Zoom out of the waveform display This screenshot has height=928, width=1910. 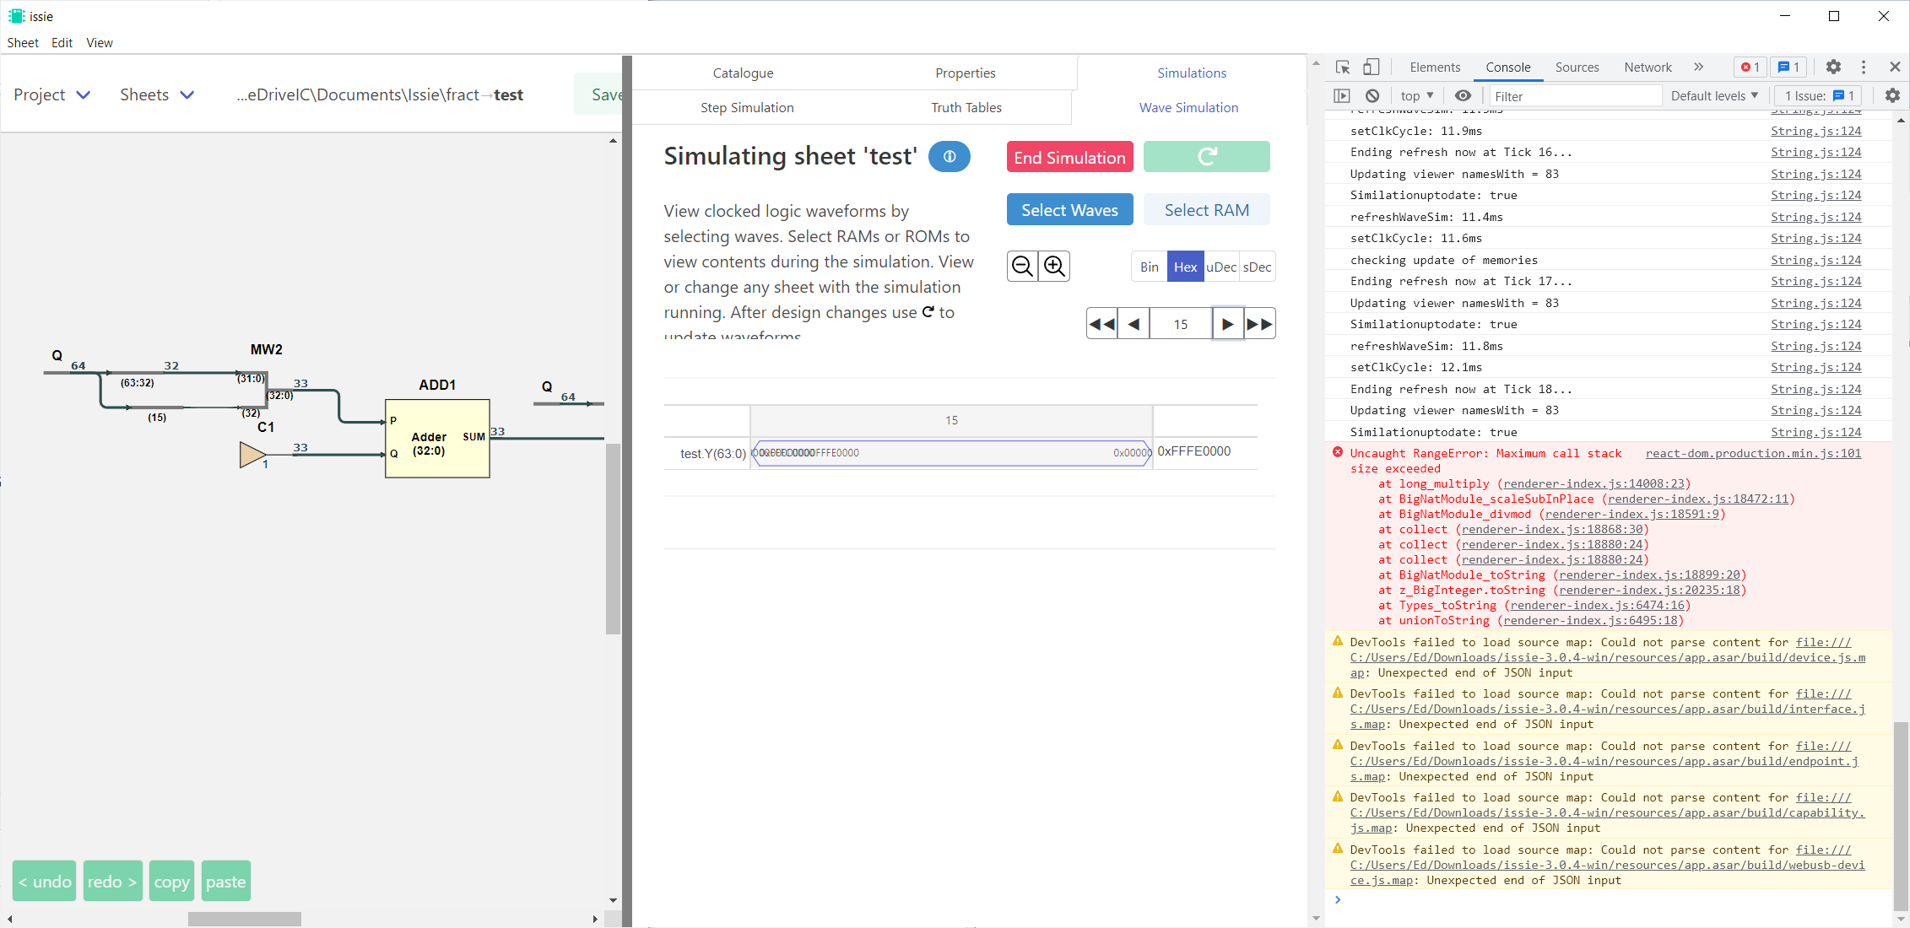[x=1022, y=266]
